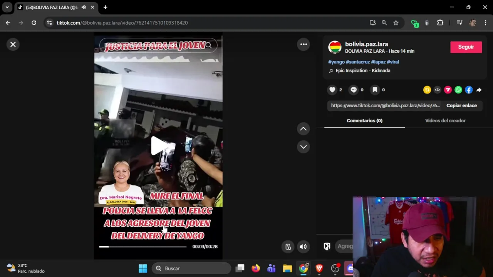Send to friends via red share icon
493x277 pixels.
click(448, 90)
